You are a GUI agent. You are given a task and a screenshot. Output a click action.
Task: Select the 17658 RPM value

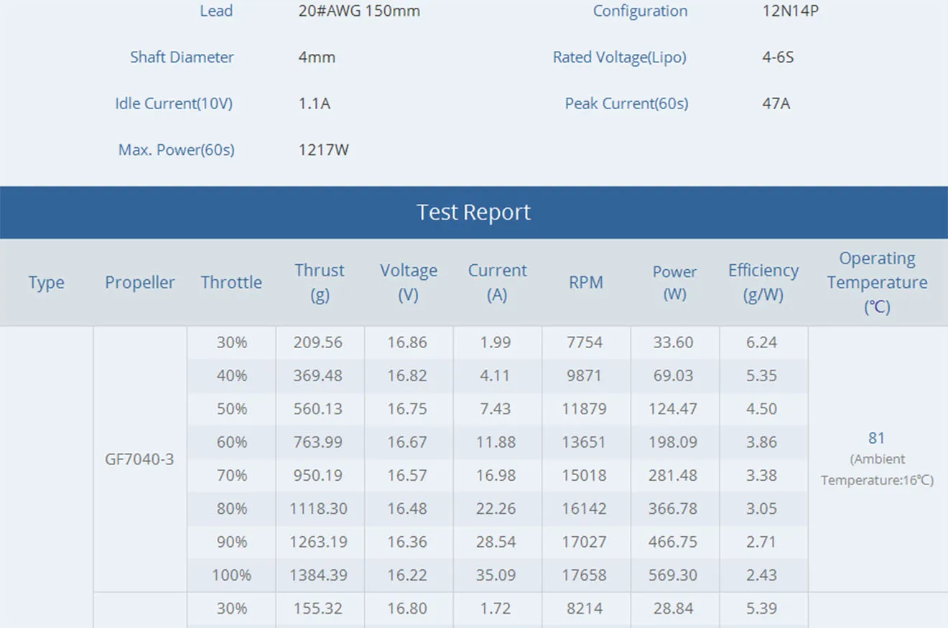585,575
